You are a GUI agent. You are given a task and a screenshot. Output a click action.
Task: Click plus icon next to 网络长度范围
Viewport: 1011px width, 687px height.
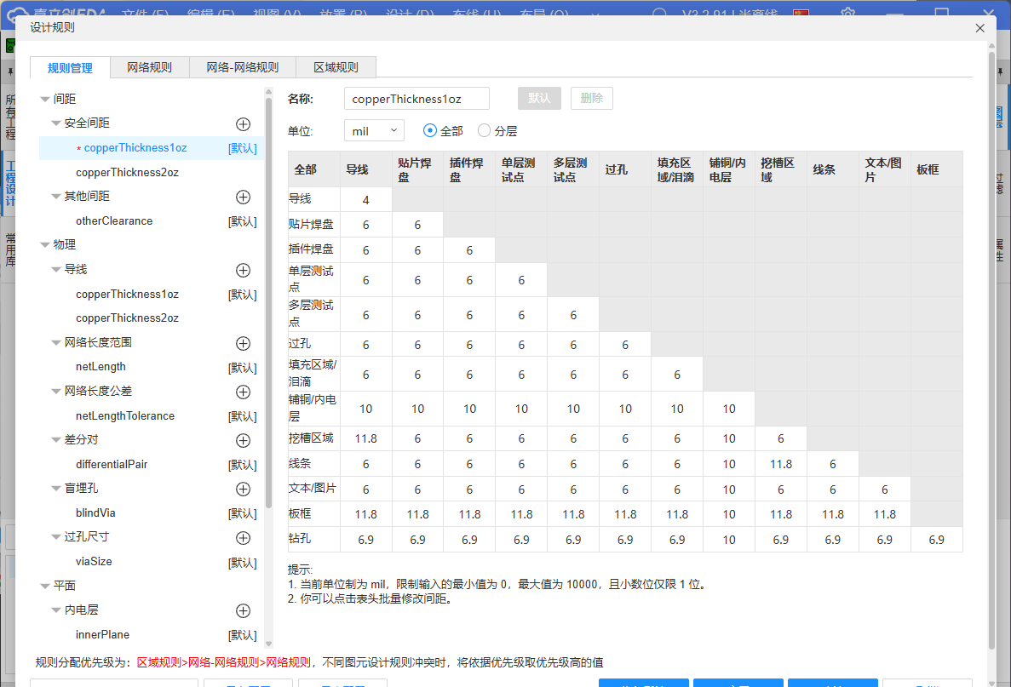[243, 343]
